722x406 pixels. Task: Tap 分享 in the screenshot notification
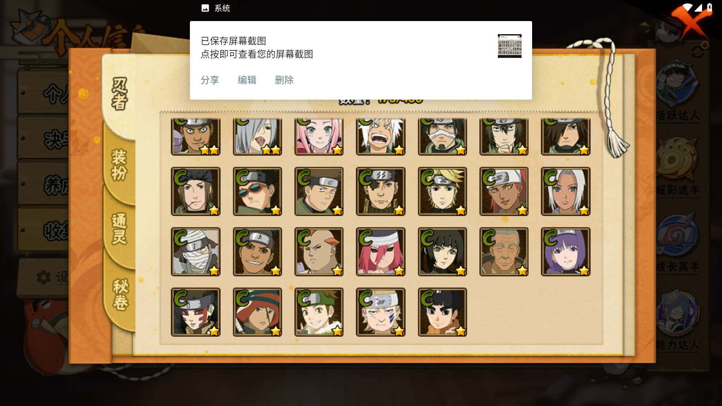coord(209,80)
